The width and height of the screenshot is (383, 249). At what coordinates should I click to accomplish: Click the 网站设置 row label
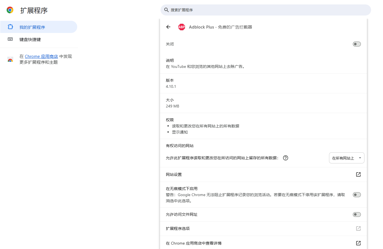[x=174, y=174]
